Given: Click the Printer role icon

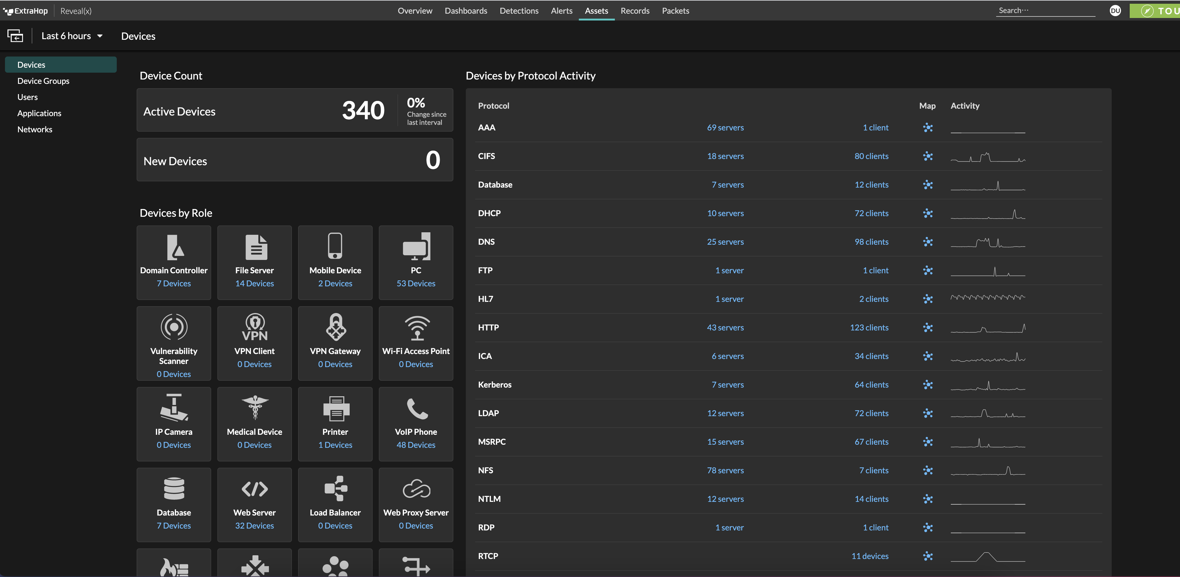Looking at the screenshot, I should tap(336, 408).
